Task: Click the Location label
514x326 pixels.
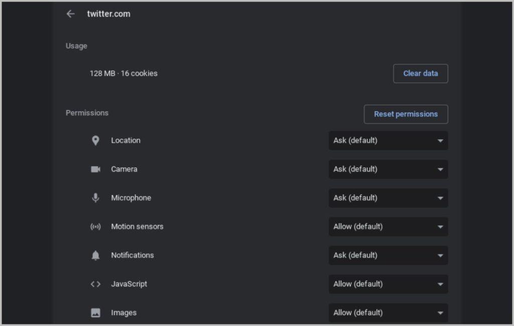Action: pyautogui.click(x=125, y=140)
